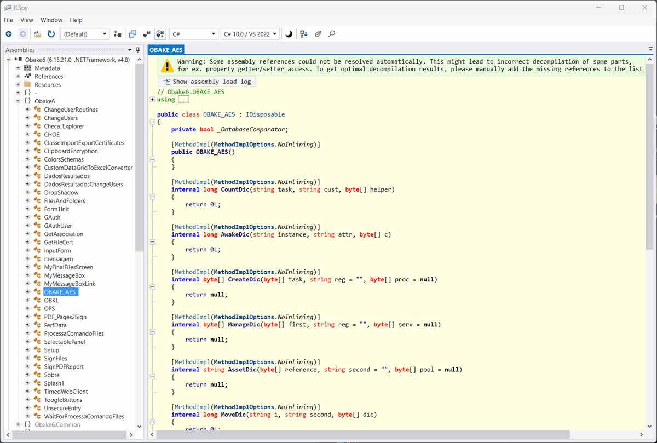
Task: Click the Metadata node icon
Action: pyautogui.click(x=27, y=68)
